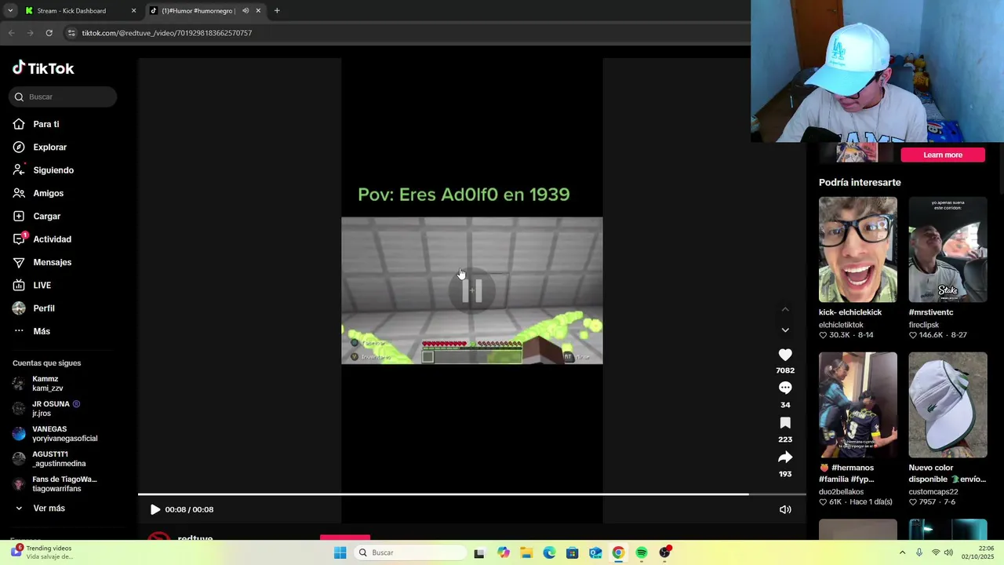The height and width of the screenshot is (565, 1004).
Task: Open Microsoft Edge from taskbar
Action: tap(549, 552)
